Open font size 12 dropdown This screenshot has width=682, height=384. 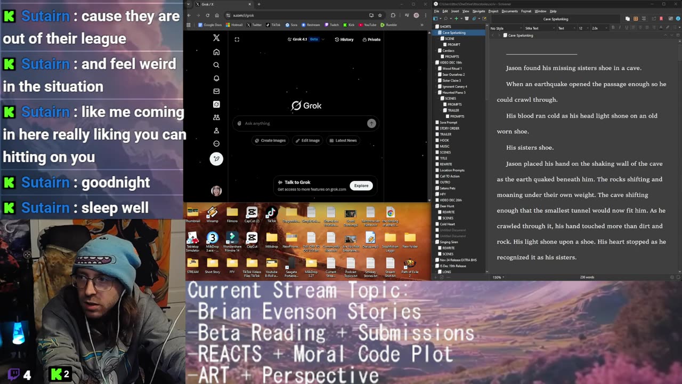pos(584,28)
